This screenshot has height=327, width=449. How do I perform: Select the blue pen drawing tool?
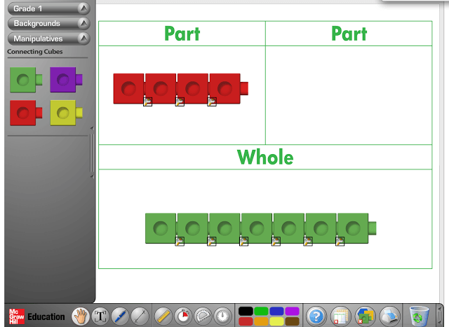[120, 316]
